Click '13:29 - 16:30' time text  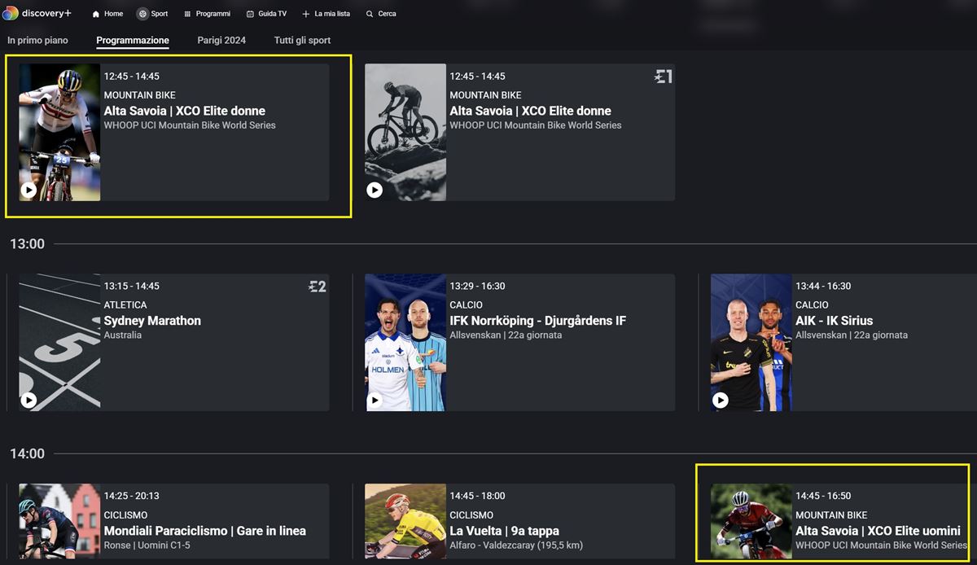pos(477,287)
